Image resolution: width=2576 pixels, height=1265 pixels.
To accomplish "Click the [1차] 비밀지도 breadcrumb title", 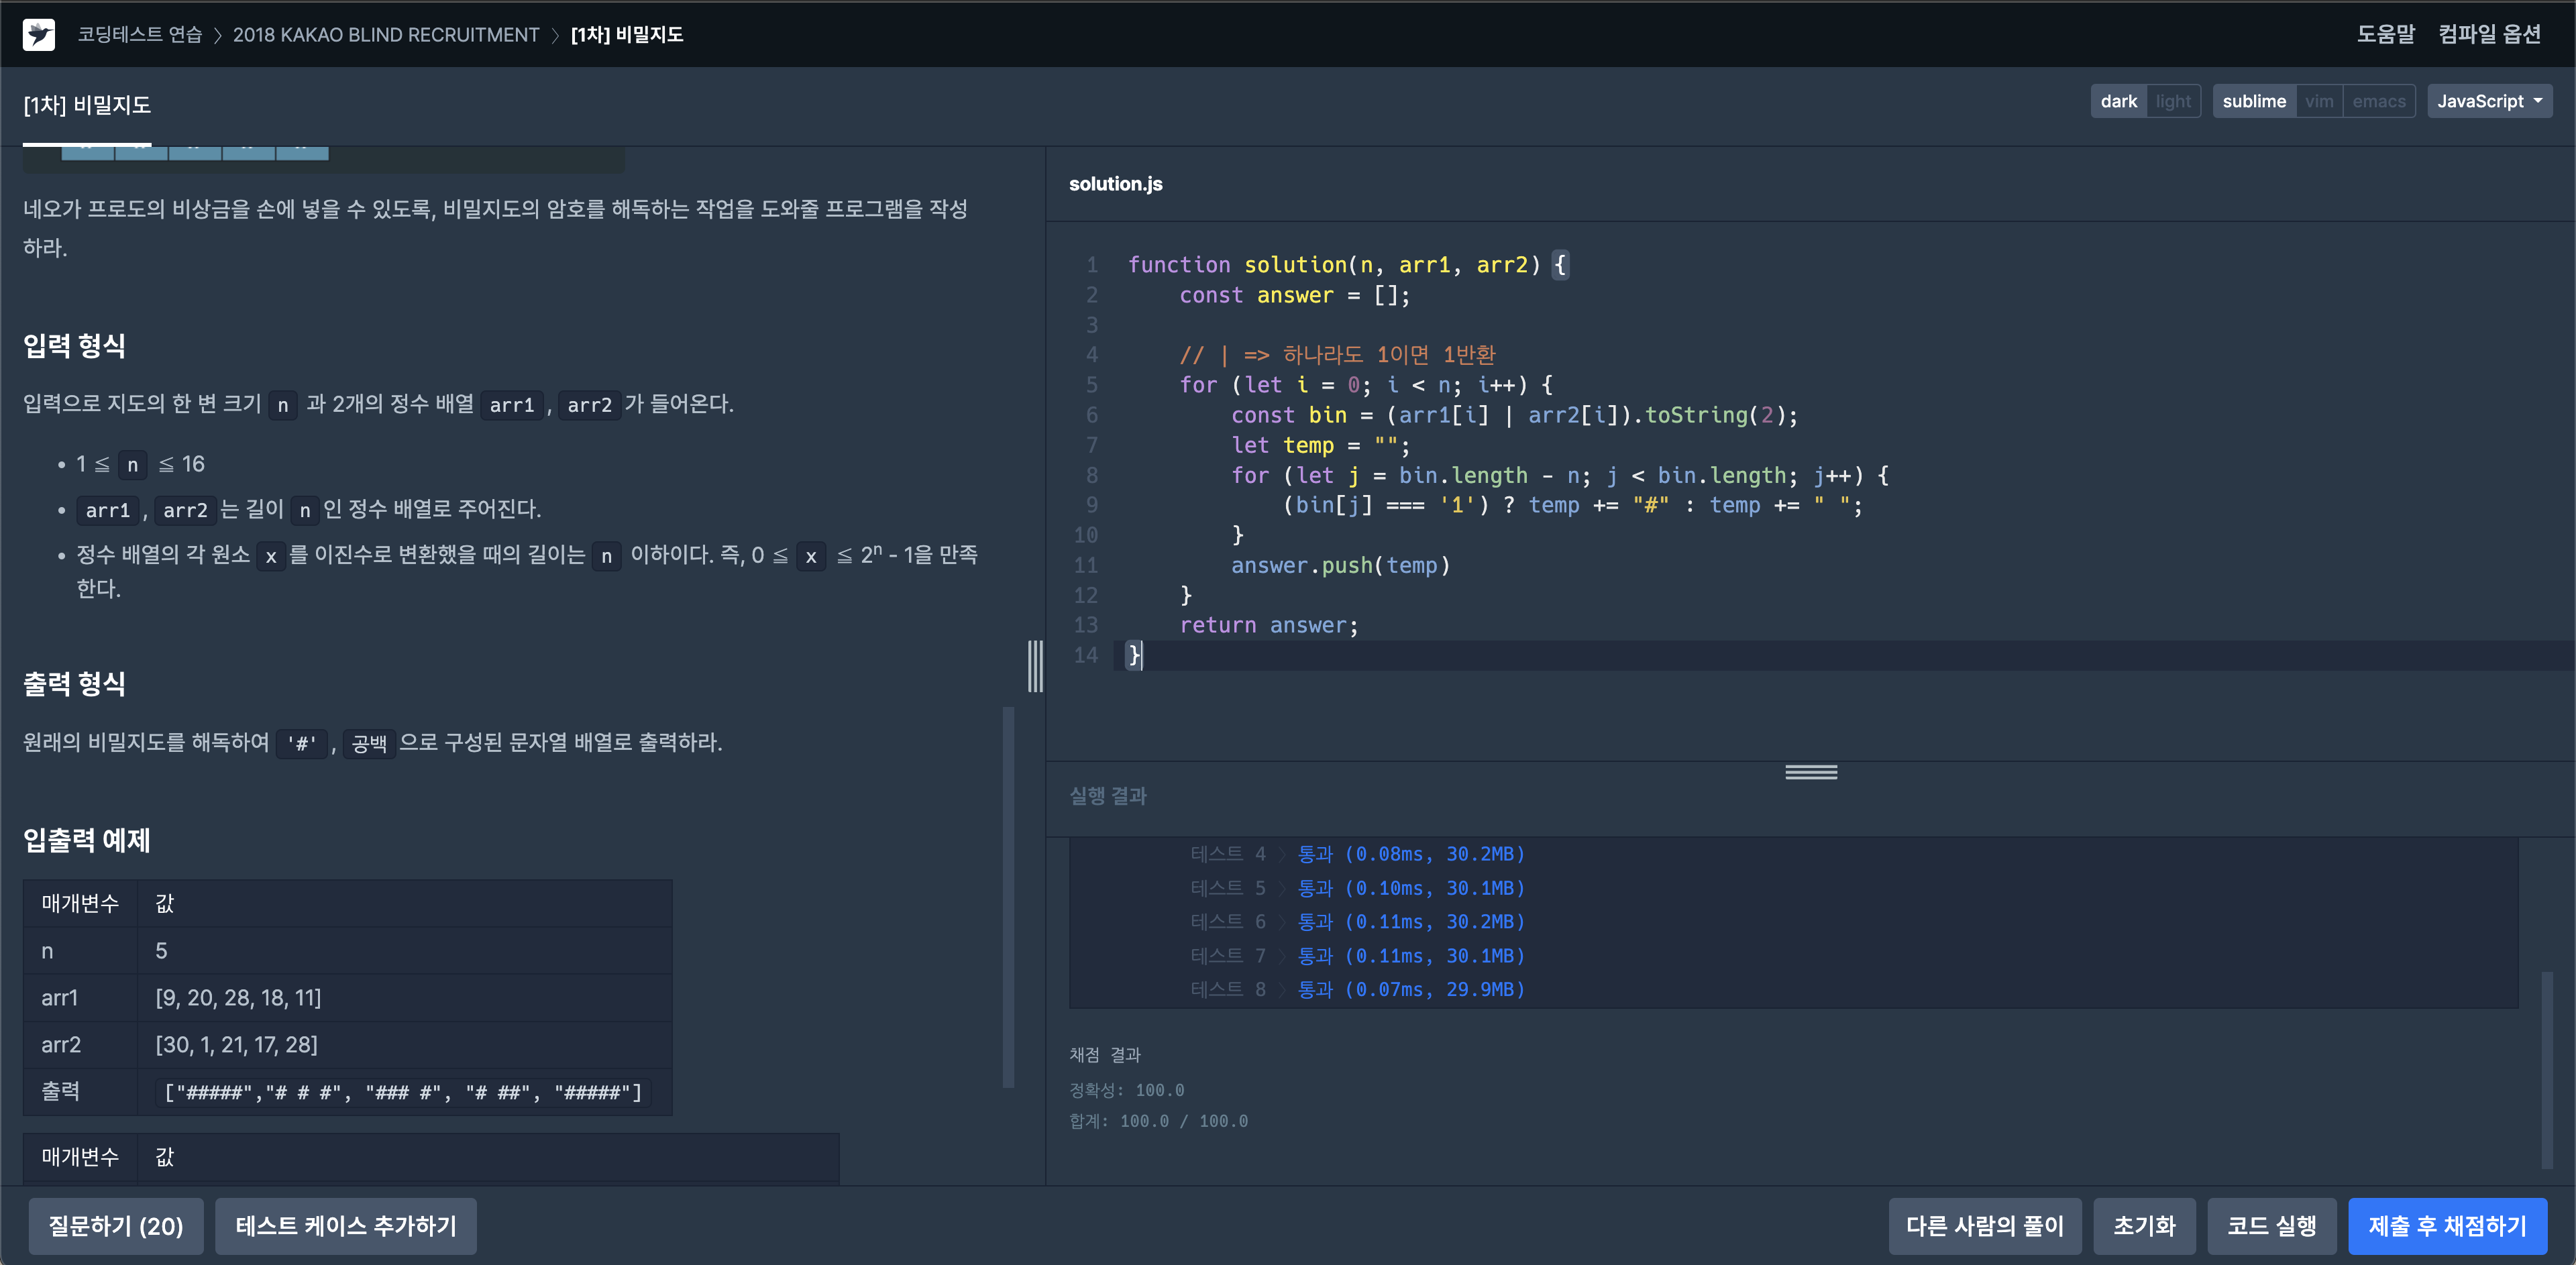I will pos(627,35).
